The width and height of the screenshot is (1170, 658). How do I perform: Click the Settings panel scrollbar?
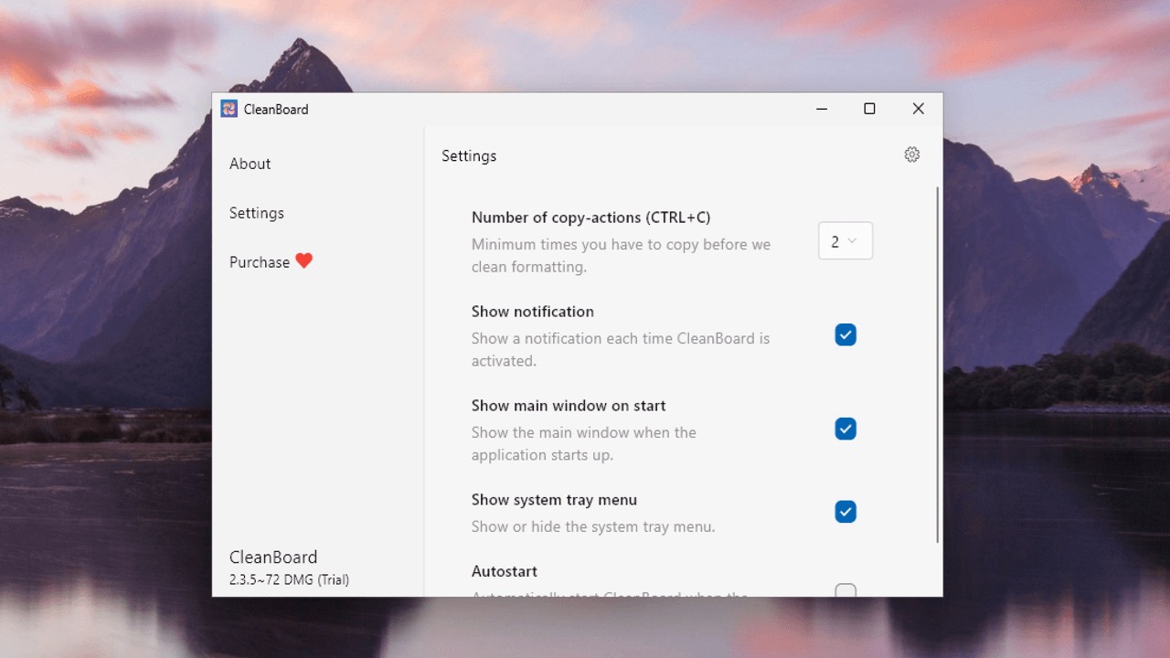pos(937,366)
